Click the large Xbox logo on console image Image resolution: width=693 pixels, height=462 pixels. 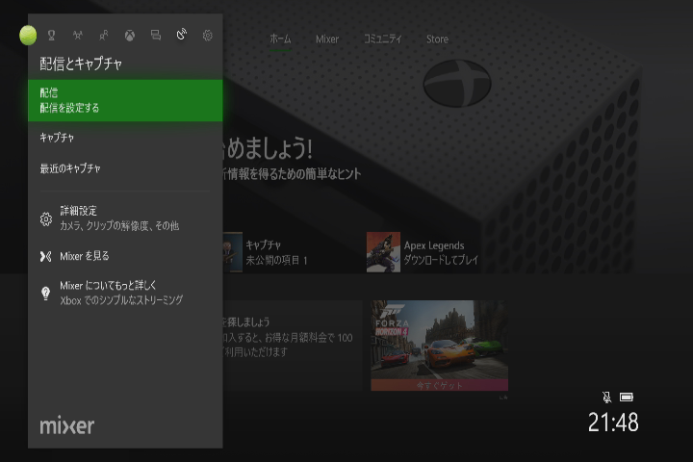[x=457, y=83]
